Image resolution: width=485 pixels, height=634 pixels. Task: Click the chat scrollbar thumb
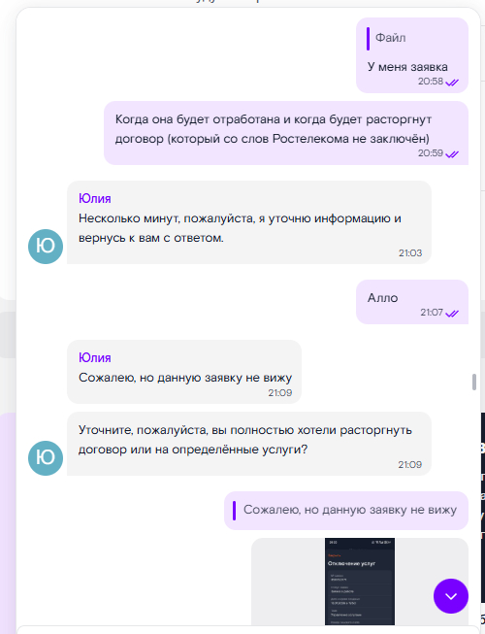[474, 383]
